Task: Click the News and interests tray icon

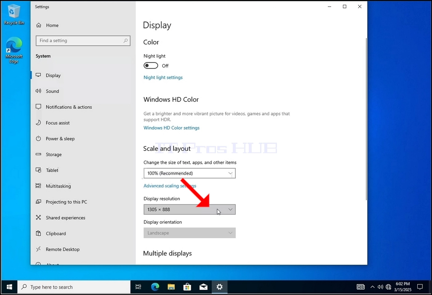Action: point(361,287)
